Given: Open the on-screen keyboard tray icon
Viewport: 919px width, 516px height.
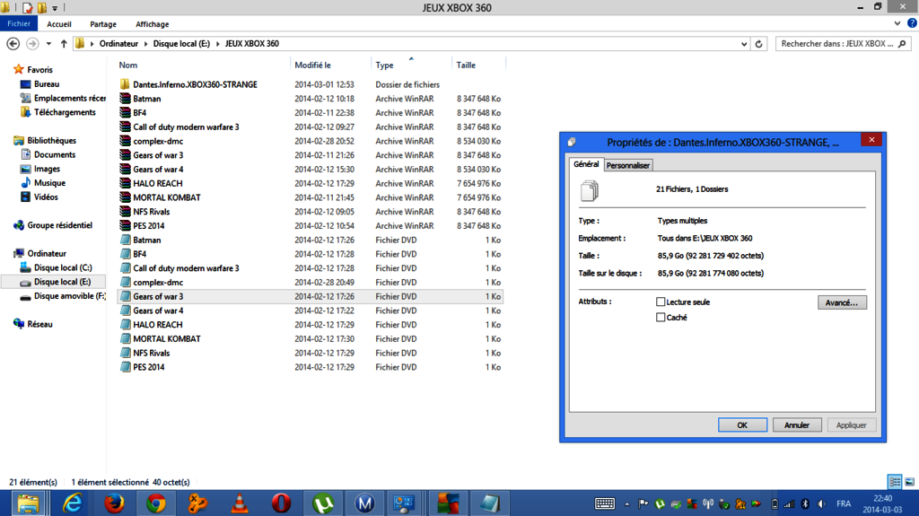Looking at the screenshot, I should click(x=604, y=503).
